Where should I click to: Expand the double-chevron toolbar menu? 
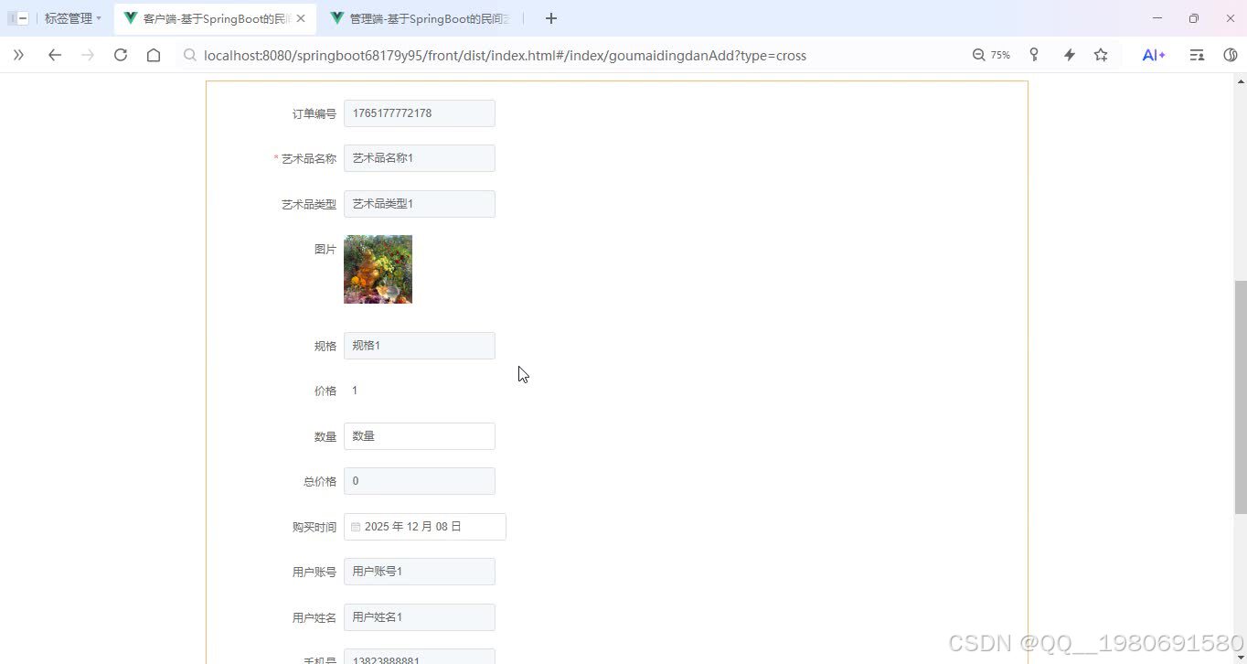[x=18, y=55]
